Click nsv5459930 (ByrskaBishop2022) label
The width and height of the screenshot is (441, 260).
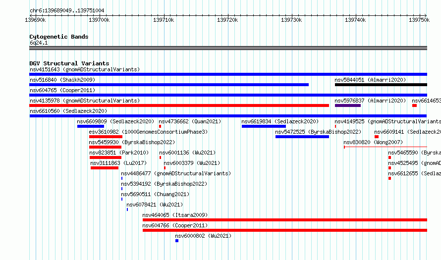pos(132,142)
